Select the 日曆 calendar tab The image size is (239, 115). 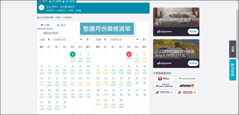pyautogui.click(x=45, y=25)
